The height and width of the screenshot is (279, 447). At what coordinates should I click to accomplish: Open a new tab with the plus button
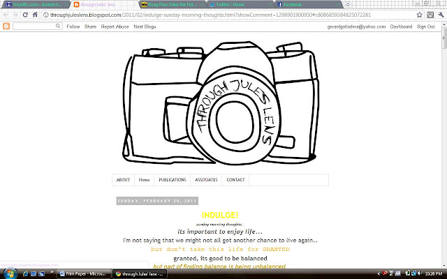[348, 5]
